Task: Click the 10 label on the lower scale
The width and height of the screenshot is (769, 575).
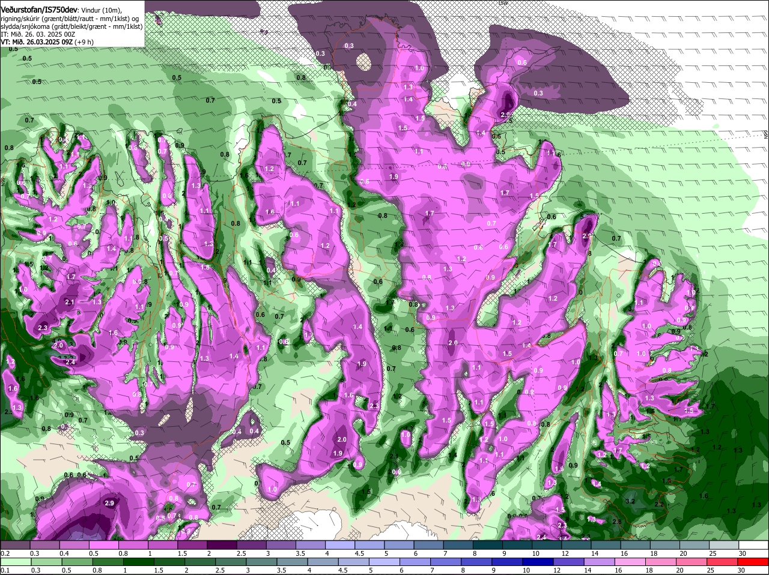Action: 526,570
